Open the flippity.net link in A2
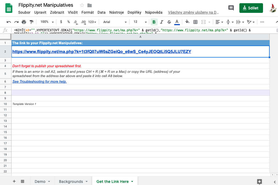The height and width of the screenshot is (185, 278). click(102, 51)
